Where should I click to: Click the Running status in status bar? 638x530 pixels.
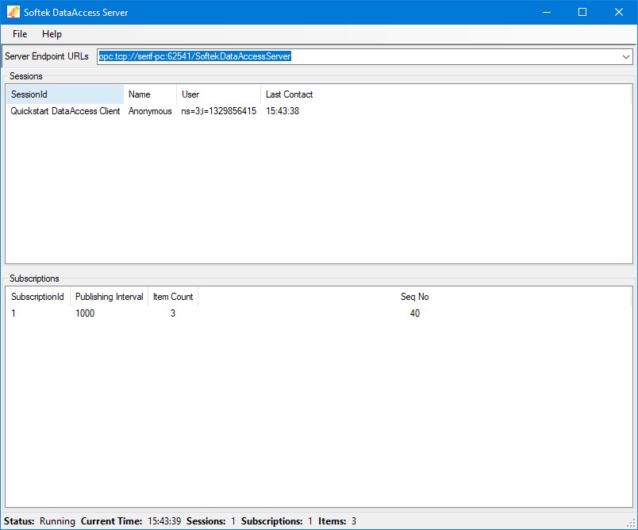click(x=57, y=521)
